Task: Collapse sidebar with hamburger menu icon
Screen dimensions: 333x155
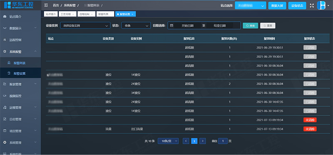Action: (x=46, y=5)
